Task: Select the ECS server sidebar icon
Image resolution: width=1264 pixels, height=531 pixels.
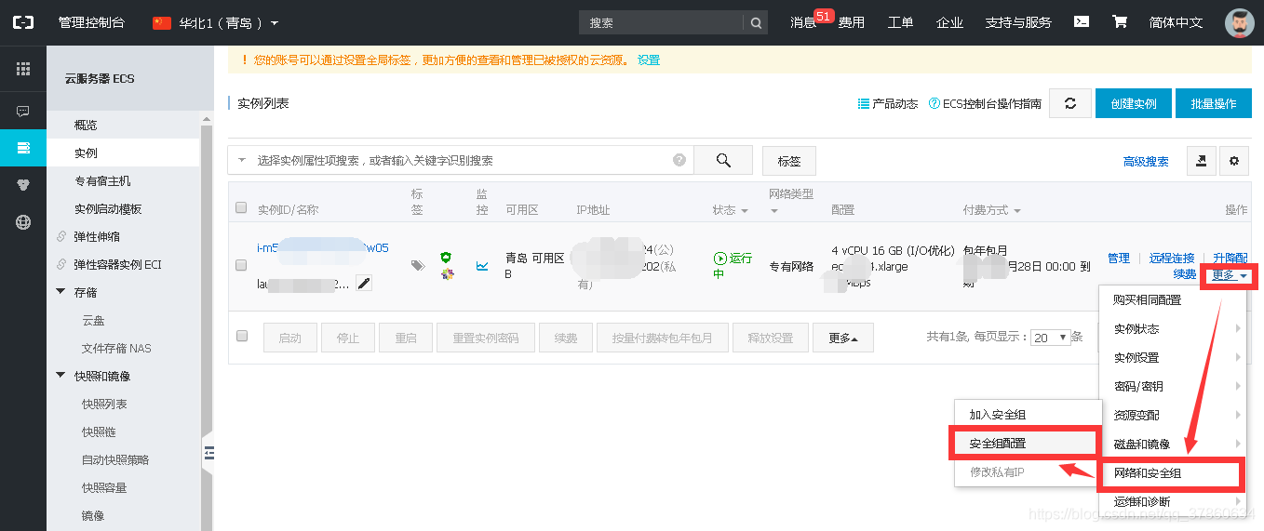Action: (x=23, y=148)
